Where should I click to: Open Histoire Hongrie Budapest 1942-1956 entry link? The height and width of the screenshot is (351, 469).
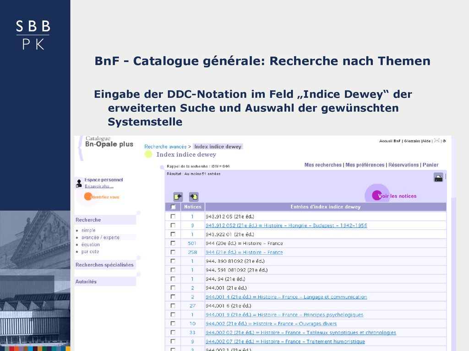click(x=286, y=225)
